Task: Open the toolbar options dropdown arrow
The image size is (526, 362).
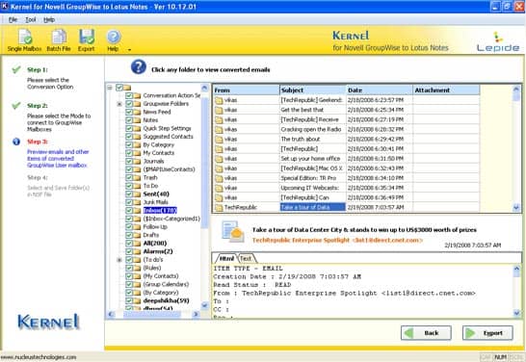Action: (129, 50)
